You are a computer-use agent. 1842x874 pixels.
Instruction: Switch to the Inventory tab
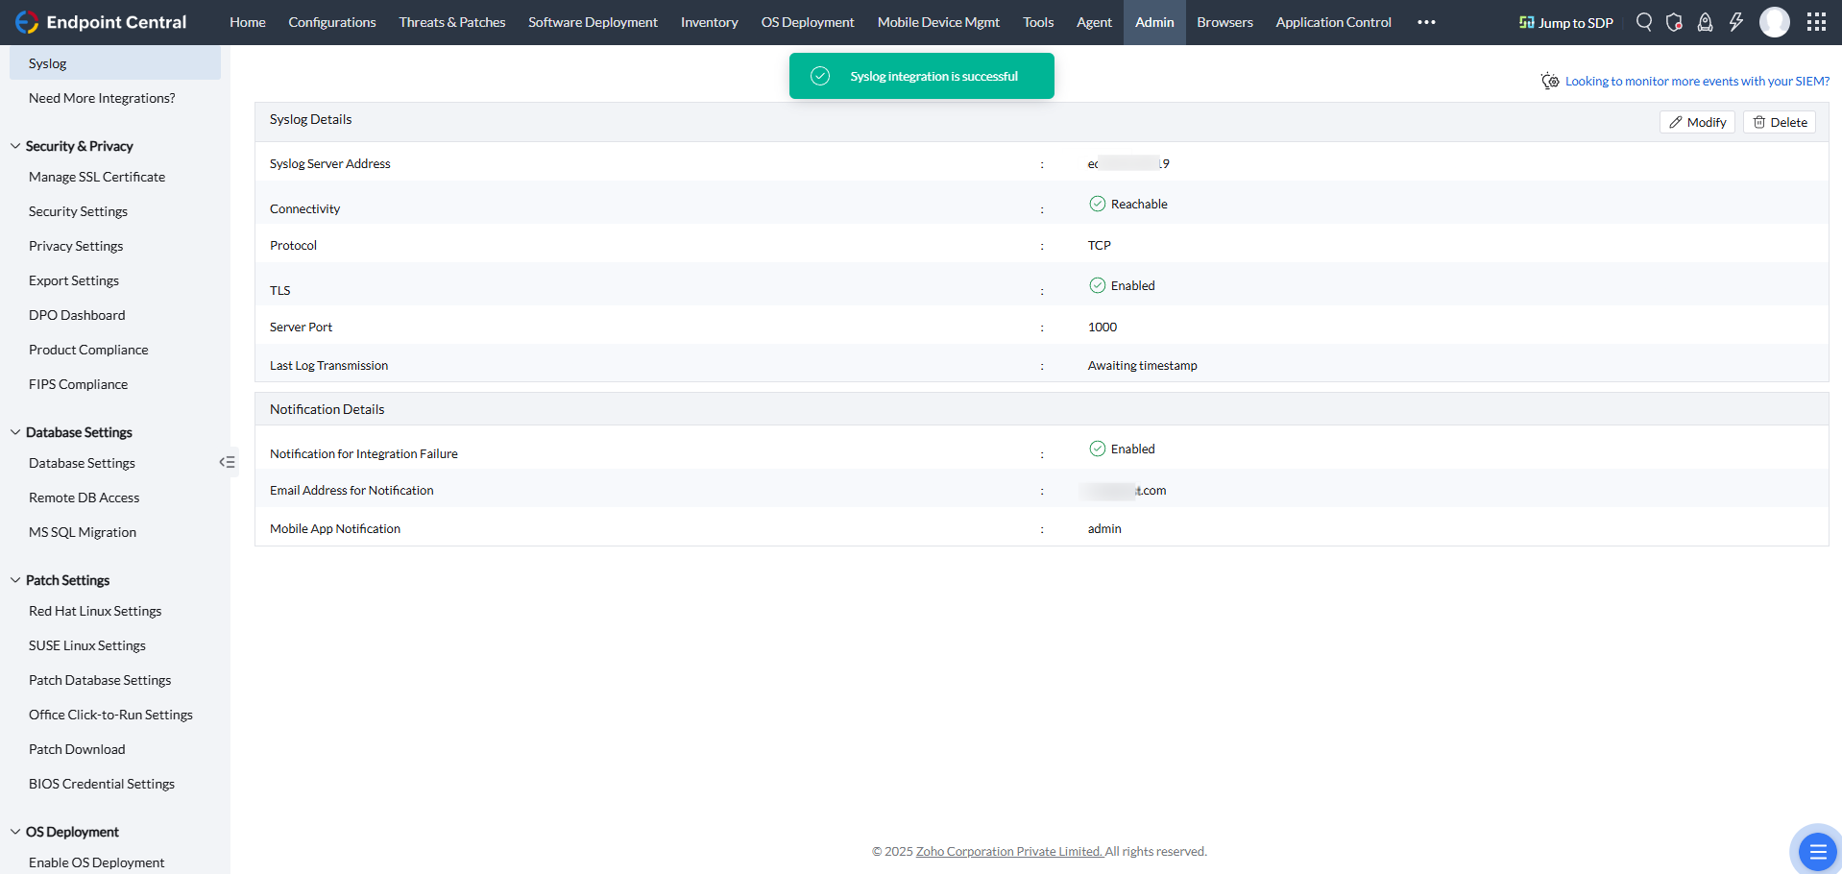click(x=709, y=22)
